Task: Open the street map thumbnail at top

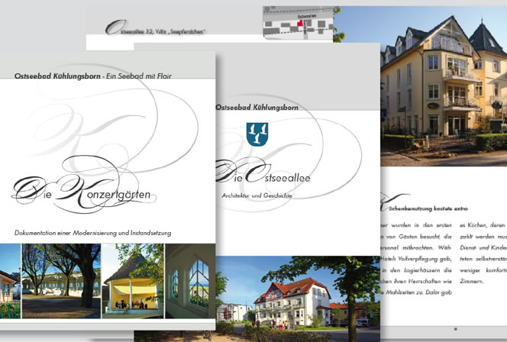Action: pos(298,23)
